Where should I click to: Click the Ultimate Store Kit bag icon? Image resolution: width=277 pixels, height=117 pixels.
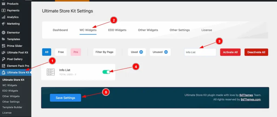3,73
